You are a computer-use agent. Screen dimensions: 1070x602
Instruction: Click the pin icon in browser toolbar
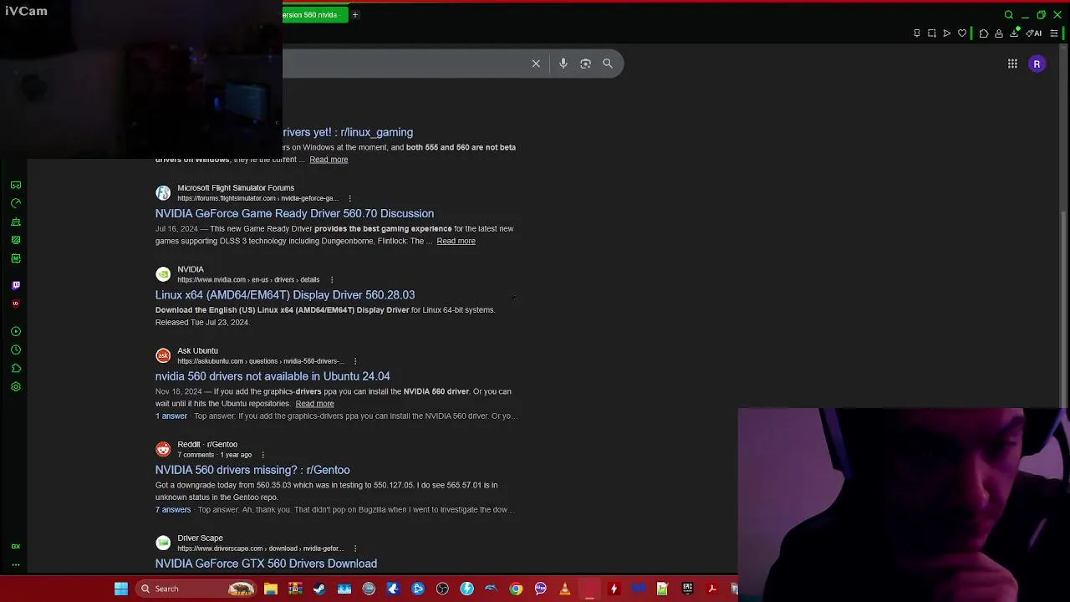(x=917, y=33)
